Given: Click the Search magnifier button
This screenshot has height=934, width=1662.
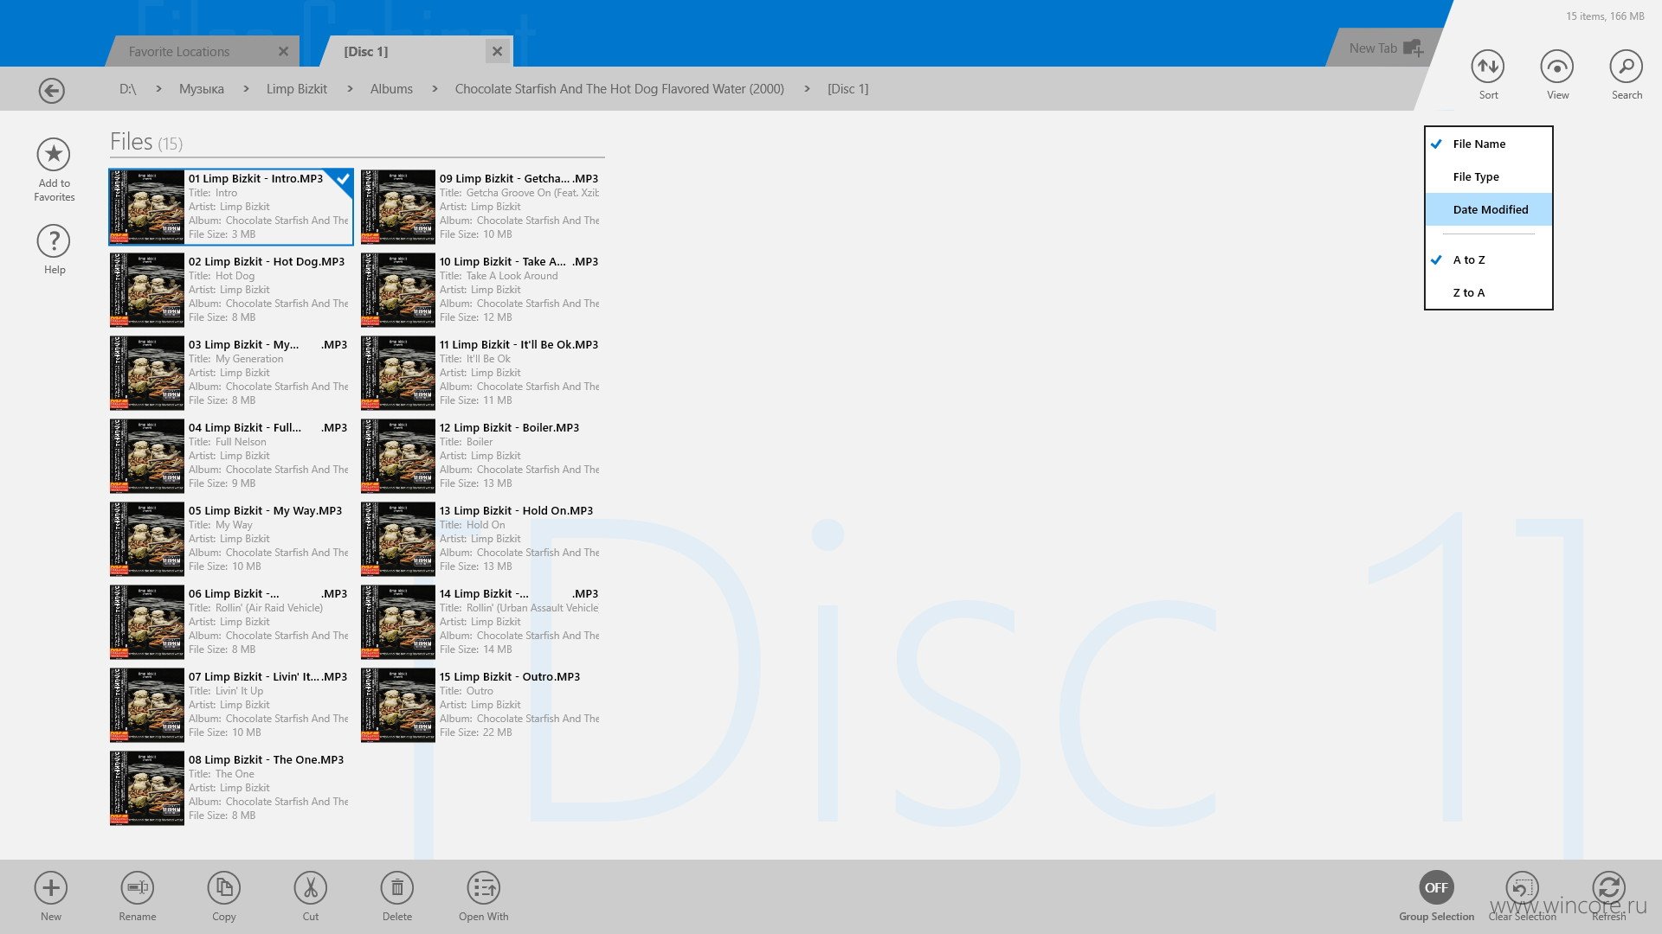Looking at the screenshot, I should [1627, 67].
